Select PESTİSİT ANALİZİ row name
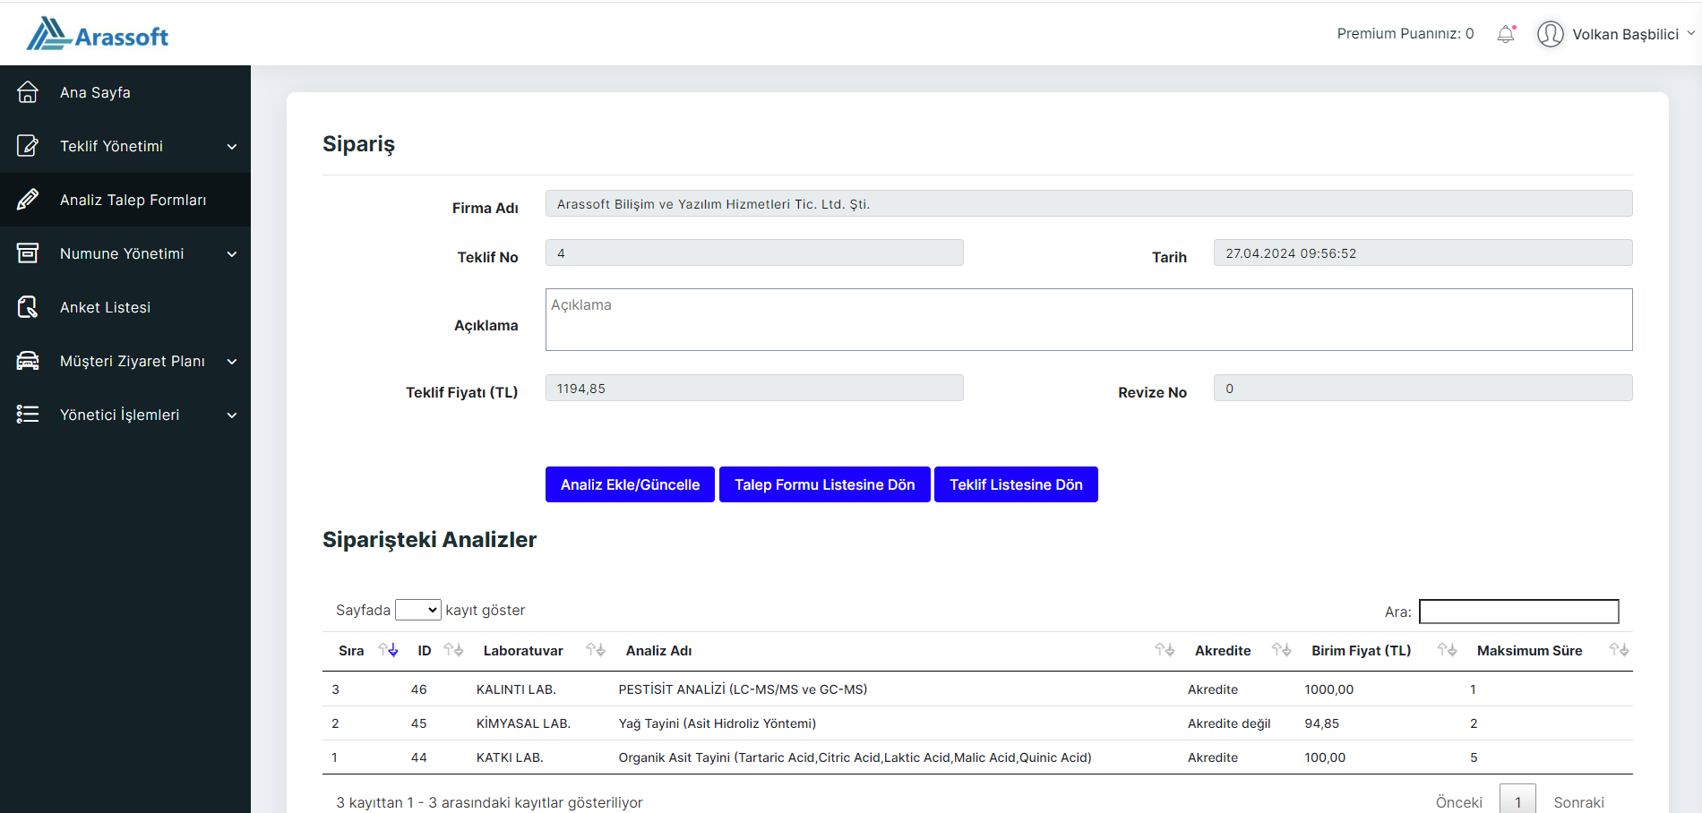The width and height of the screenshot is (1702, 813). (743, 689)
